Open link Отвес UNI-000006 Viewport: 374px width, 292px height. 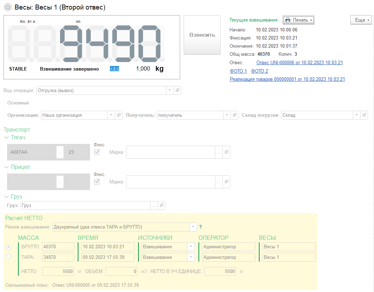tap(299, 63)
